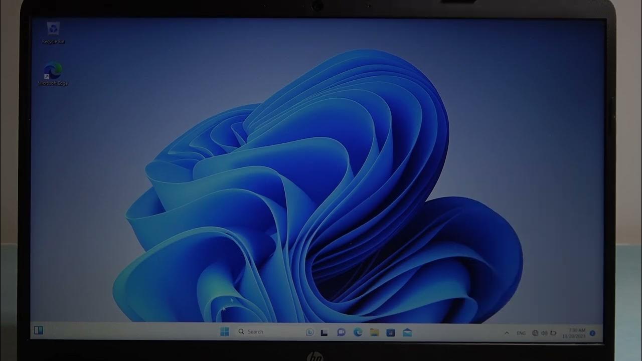This screenshot has width=642, height=361.
Task: Open the volume control in the system tray
Action: (545, 331)
